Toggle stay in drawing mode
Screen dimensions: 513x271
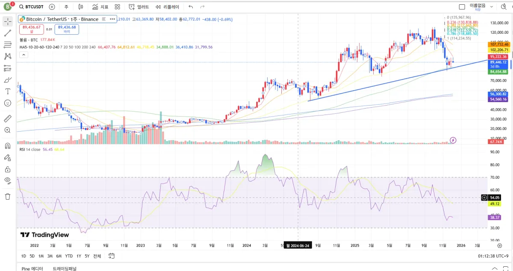coord(8,157)
